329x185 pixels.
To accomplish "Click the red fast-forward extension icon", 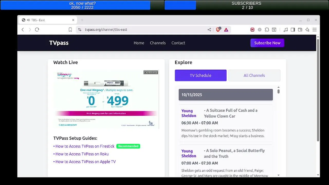I will point(252,30).
